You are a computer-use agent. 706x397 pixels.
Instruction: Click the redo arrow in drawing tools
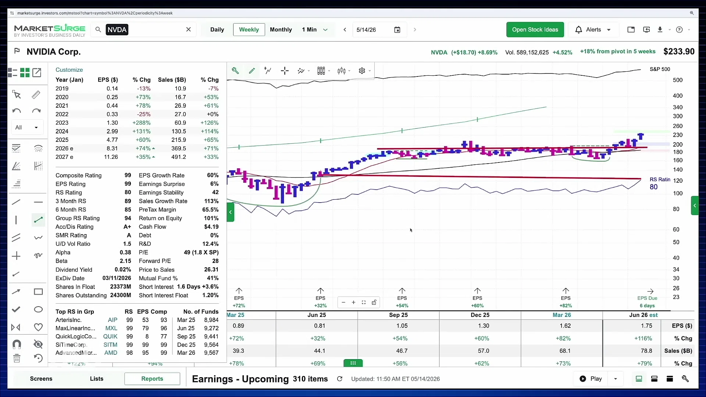pos(36,111)
